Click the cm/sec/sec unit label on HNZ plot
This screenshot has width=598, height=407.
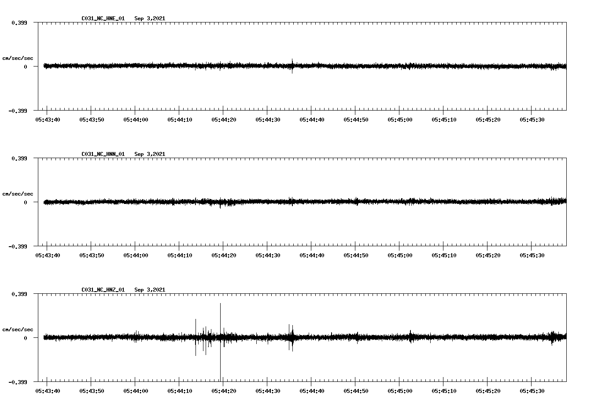18,329
